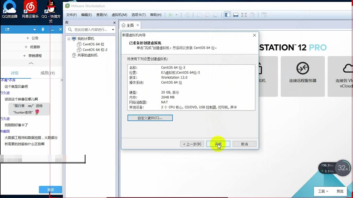Open the 虚拟机(M) menu
The width and height of the screenshot is (353, 198).
(x=120, y=15)
